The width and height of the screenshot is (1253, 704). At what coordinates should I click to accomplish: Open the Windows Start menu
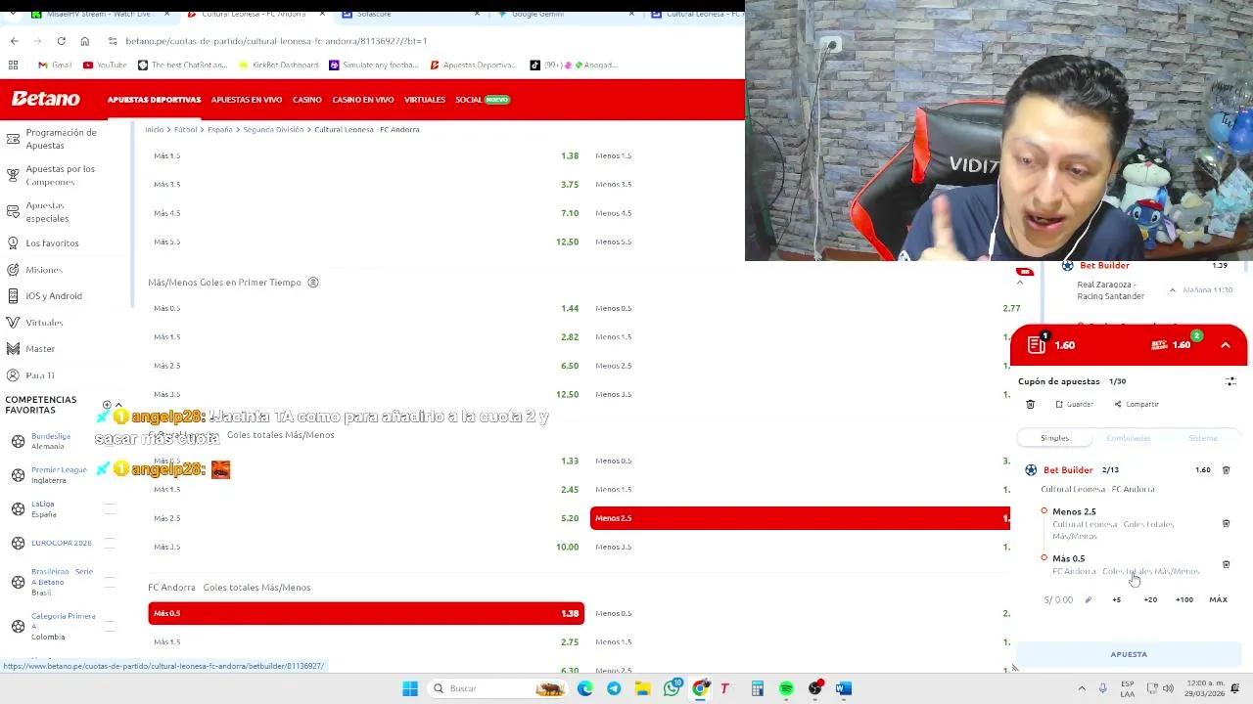click(410, 688)
